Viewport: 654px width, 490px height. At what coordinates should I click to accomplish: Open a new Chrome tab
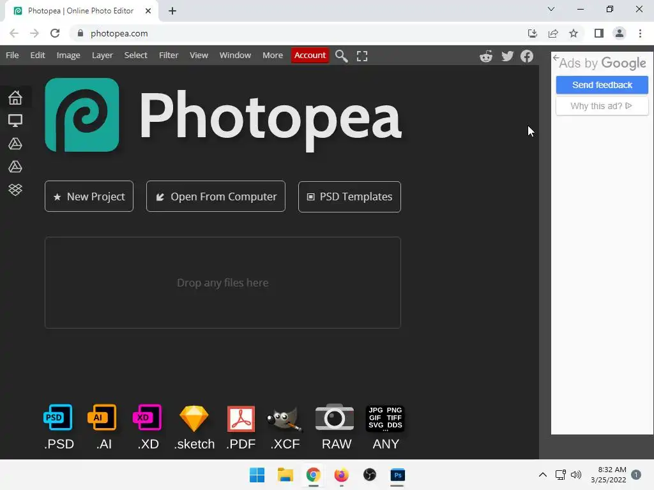pos(172,11)
